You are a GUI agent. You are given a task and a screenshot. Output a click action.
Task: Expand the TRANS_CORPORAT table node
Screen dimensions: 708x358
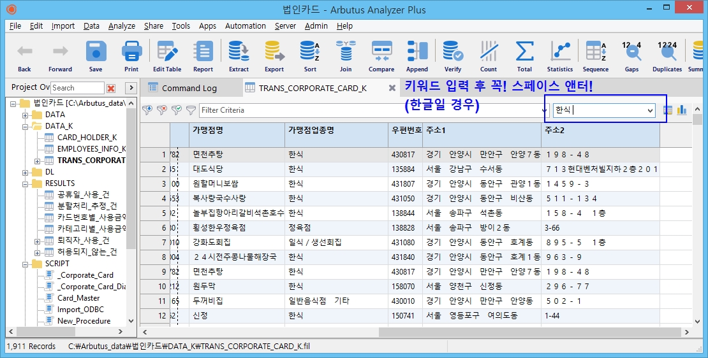point(38,161)
